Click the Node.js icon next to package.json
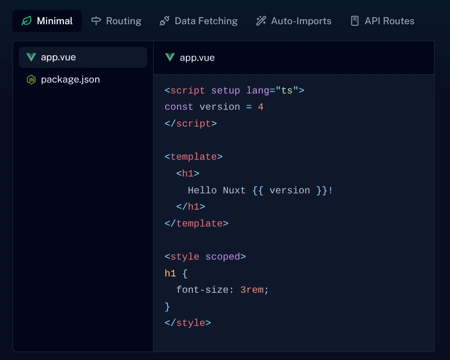 [x=31, y=80]
